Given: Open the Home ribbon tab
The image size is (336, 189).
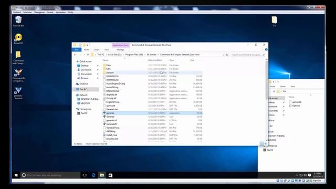Looking at the screenshot, I should [87, 50].
